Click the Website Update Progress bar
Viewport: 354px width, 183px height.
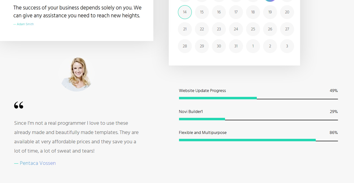pyautogui.click(x=258, y=98)
